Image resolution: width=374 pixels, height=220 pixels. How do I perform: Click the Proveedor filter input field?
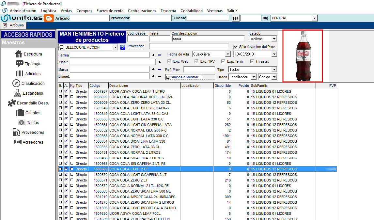pos(189,46)
